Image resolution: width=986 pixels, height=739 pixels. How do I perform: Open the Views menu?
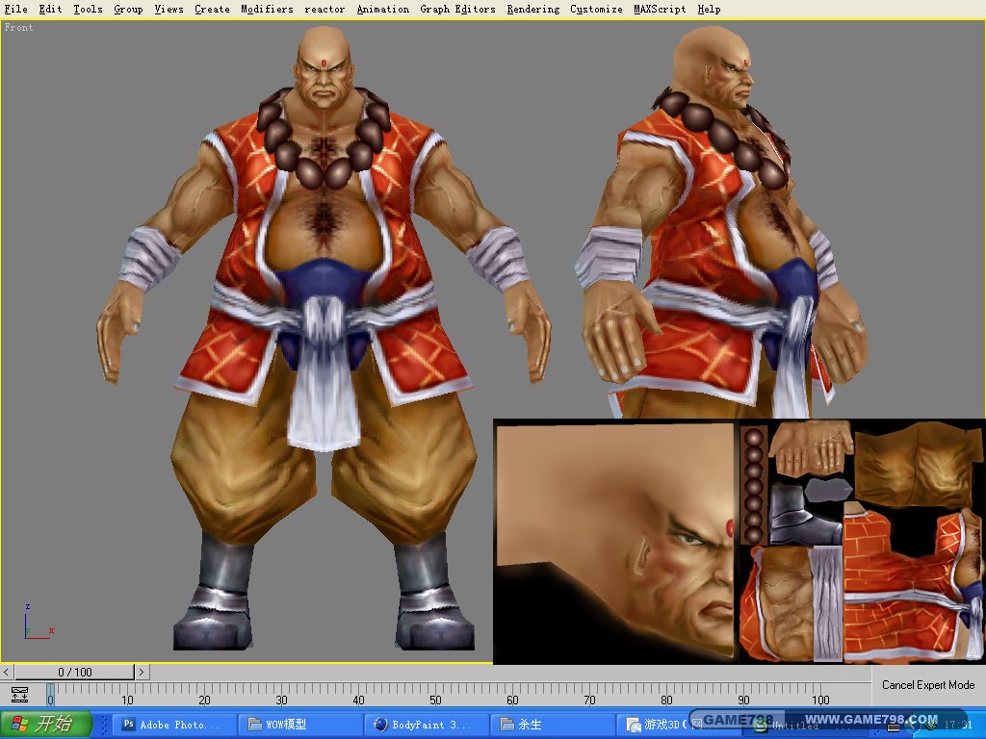click(x=169, y=9)
